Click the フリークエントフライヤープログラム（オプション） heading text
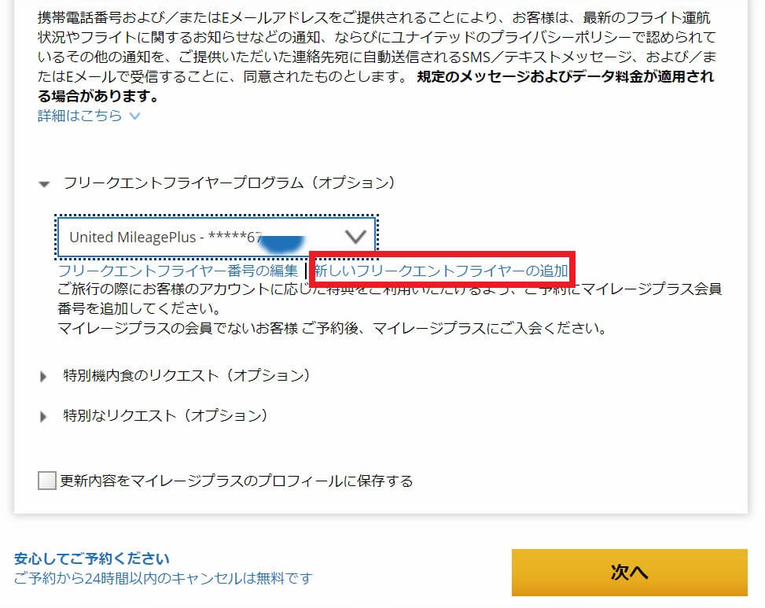 pyautogui.click(x=228, y=183)
